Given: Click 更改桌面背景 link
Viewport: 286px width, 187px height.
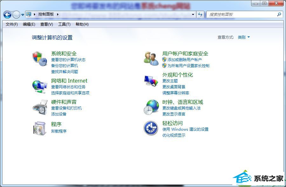Looking at the screenshot, I should (174, 87).
